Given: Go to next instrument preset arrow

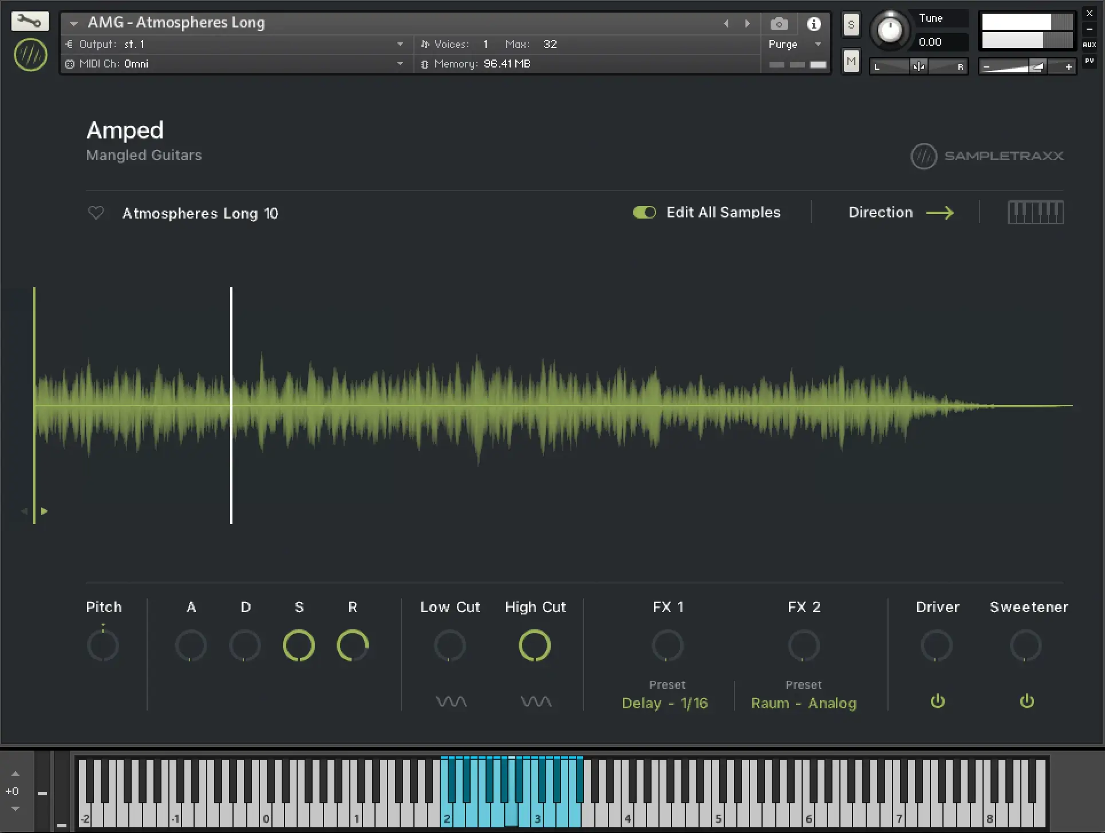Looking at the screenshot, I should tap(747, 23).
